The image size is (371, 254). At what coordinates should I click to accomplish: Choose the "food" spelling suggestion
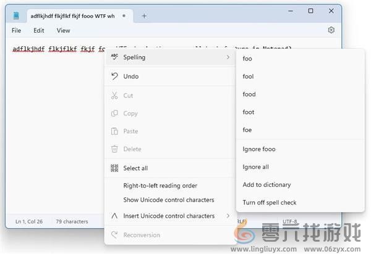(x=249, y=94)
